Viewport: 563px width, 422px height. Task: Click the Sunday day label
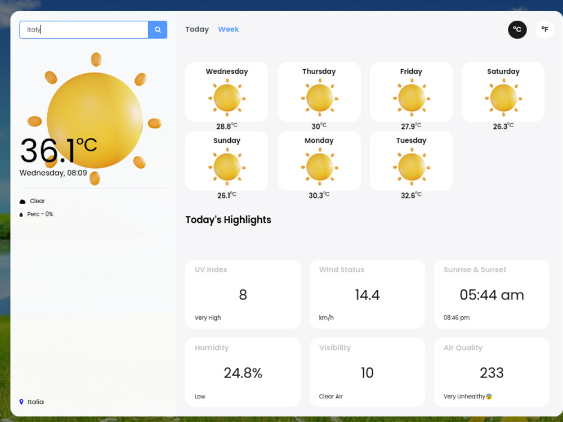[227, 140]
